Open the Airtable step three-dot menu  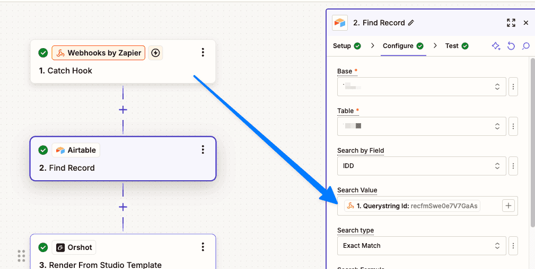(203, 150)
